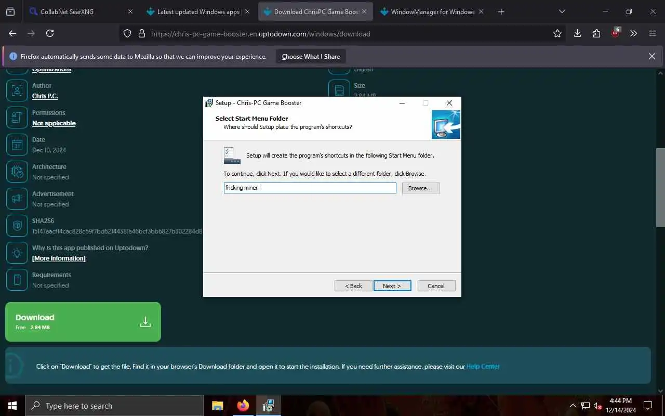The image size is (665, 416).
Task: Click the Dec 10, 2024 date text
Action: pos(49,150)
